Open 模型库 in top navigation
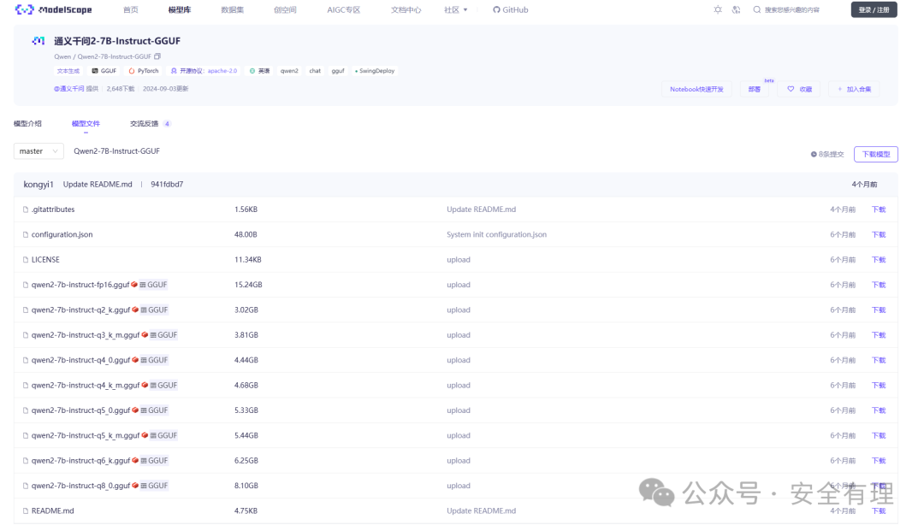The height and width of the screenshot is (531, 924). pos(180,9)
